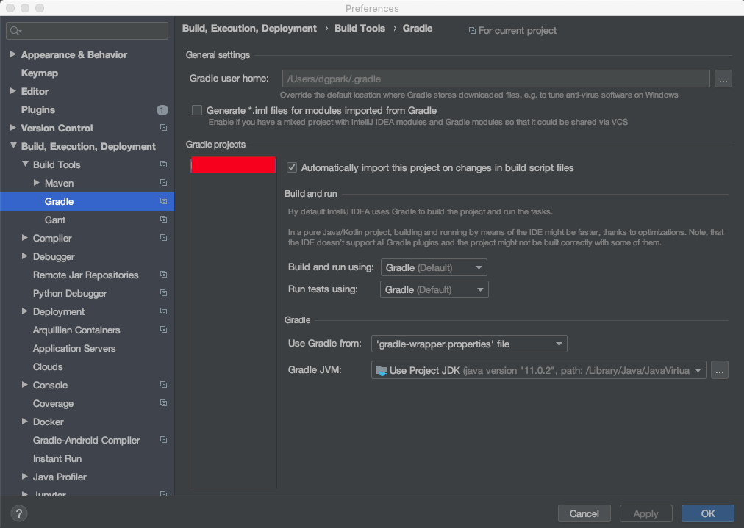Click project-level icon beside Compiler
The width and height of the screenshot is (744, 528).
coord(164,237)
